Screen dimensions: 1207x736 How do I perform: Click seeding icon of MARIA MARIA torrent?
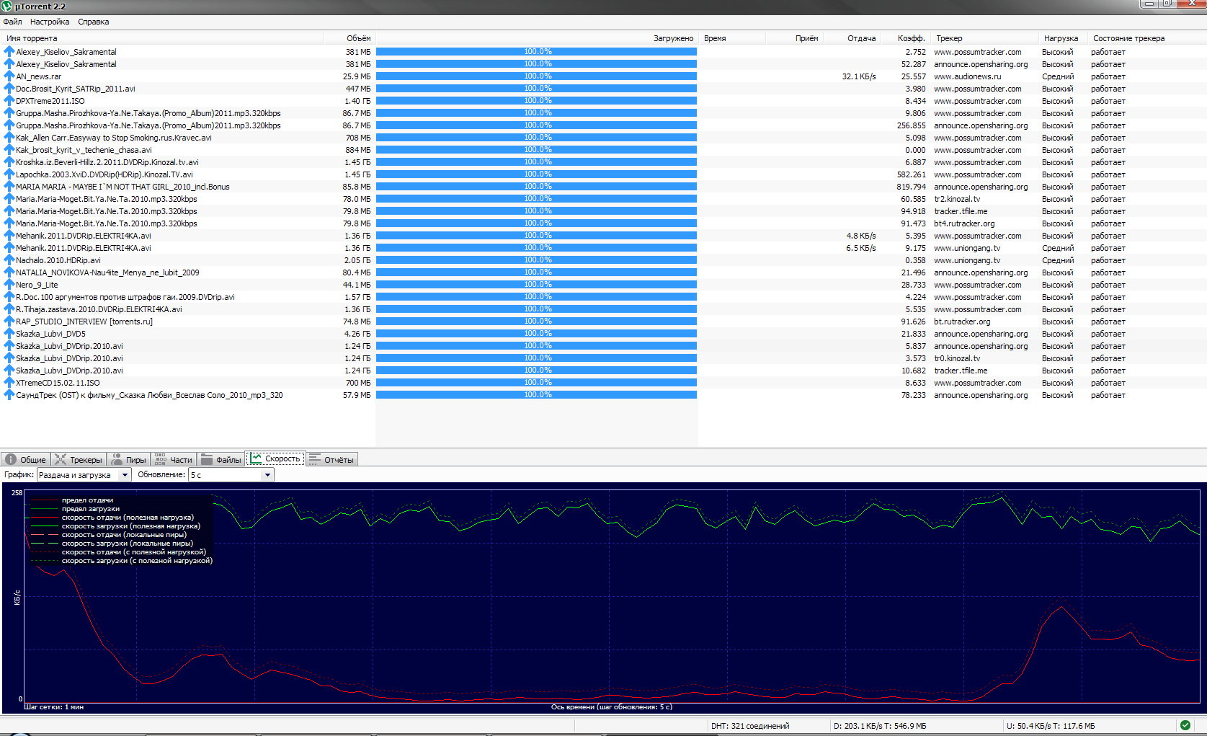pyautogui.click(x=9, y=187)
